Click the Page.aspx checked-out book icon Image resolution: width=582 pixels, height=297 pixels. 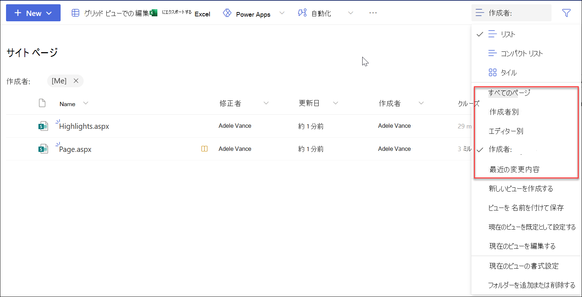pyautogui.click(x=205, y=149)
